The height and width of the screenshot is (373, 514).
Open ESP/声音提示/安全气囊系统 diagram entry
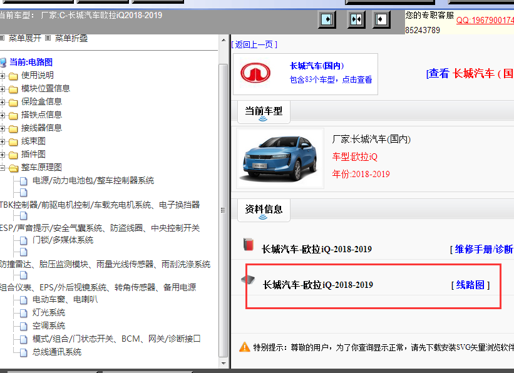tap(100, 228)
